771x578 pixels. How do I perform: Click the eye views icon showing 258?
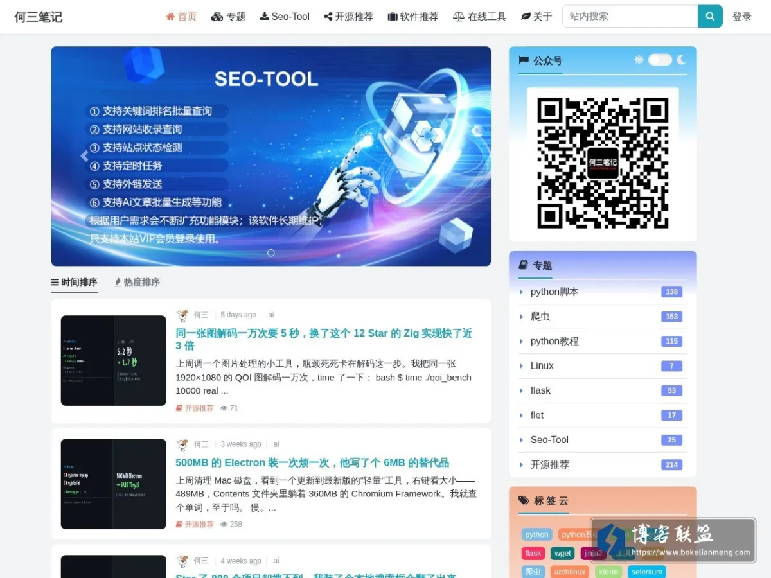pyautogui.click(x=224, y=524)
